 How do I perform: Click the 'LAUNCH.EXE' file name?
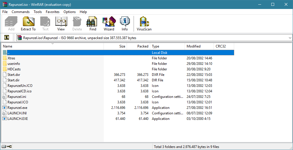(x=18, y=119)
